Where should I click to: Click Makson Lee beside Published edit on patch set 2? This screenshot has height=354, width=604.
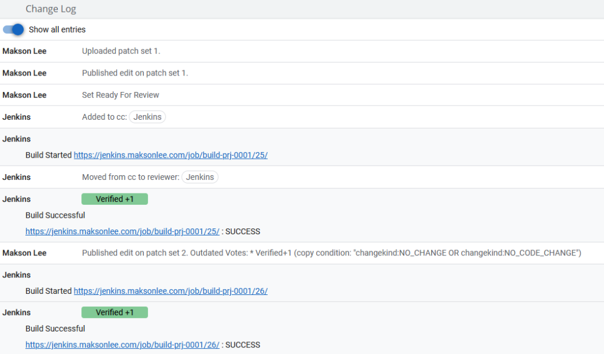pyautogui.click(x=24, y=253)
